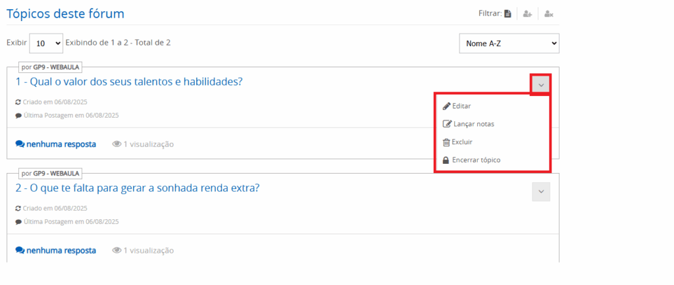Click the user-remove filter icon

pyautogui.click(x=548, y=14)
